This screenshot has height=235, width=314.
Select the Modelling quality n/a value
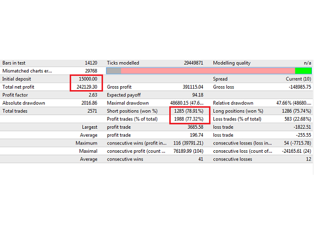(308, 63)
